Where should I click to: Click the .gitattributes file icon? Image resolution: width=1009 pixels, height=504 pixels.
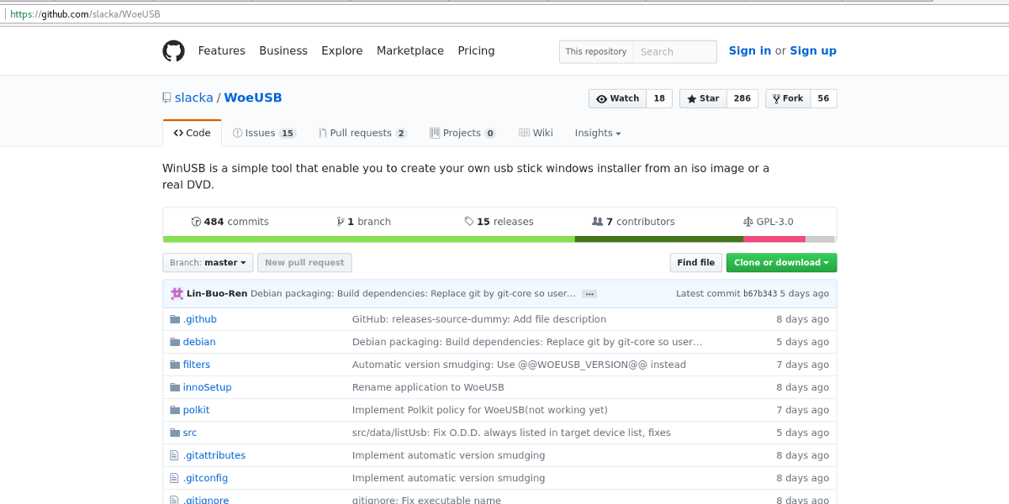pos(175,455)
